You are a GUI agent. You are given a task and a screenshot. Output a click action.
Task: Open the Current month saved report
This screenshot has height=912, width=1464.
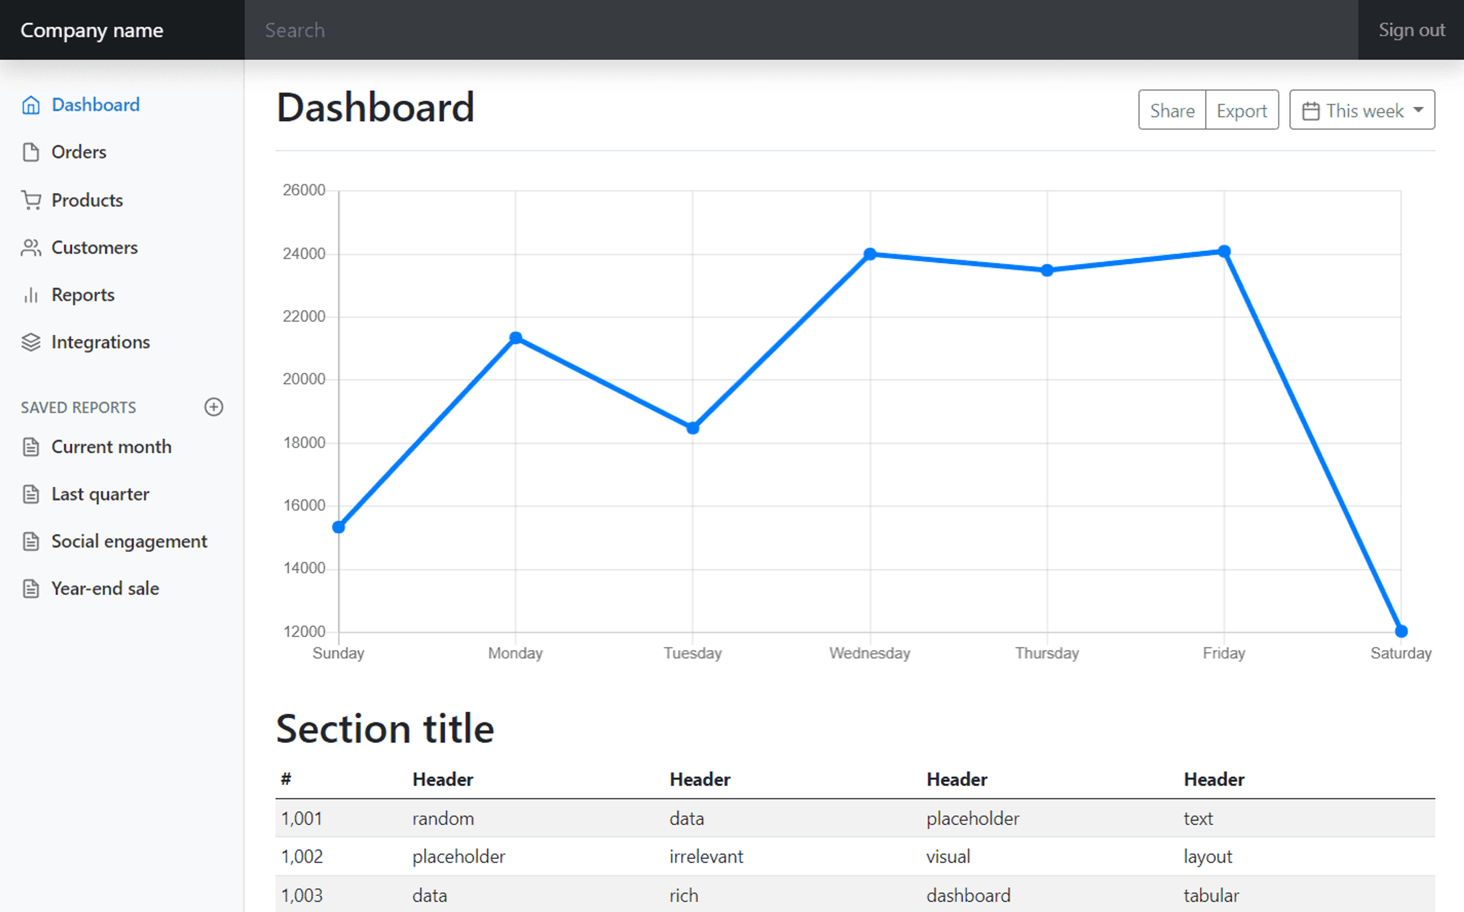[112, 447]
